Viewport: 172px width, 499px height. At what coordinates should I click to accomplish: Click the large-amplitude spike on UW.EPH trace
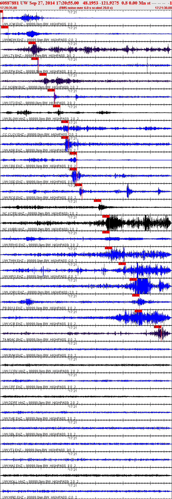click(147, 65)
